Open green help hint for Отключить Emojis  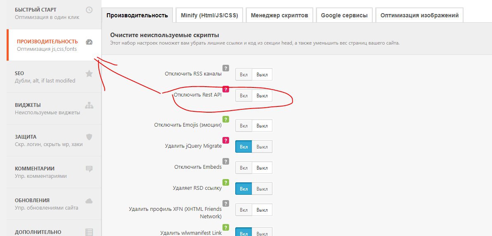[226, 119]
